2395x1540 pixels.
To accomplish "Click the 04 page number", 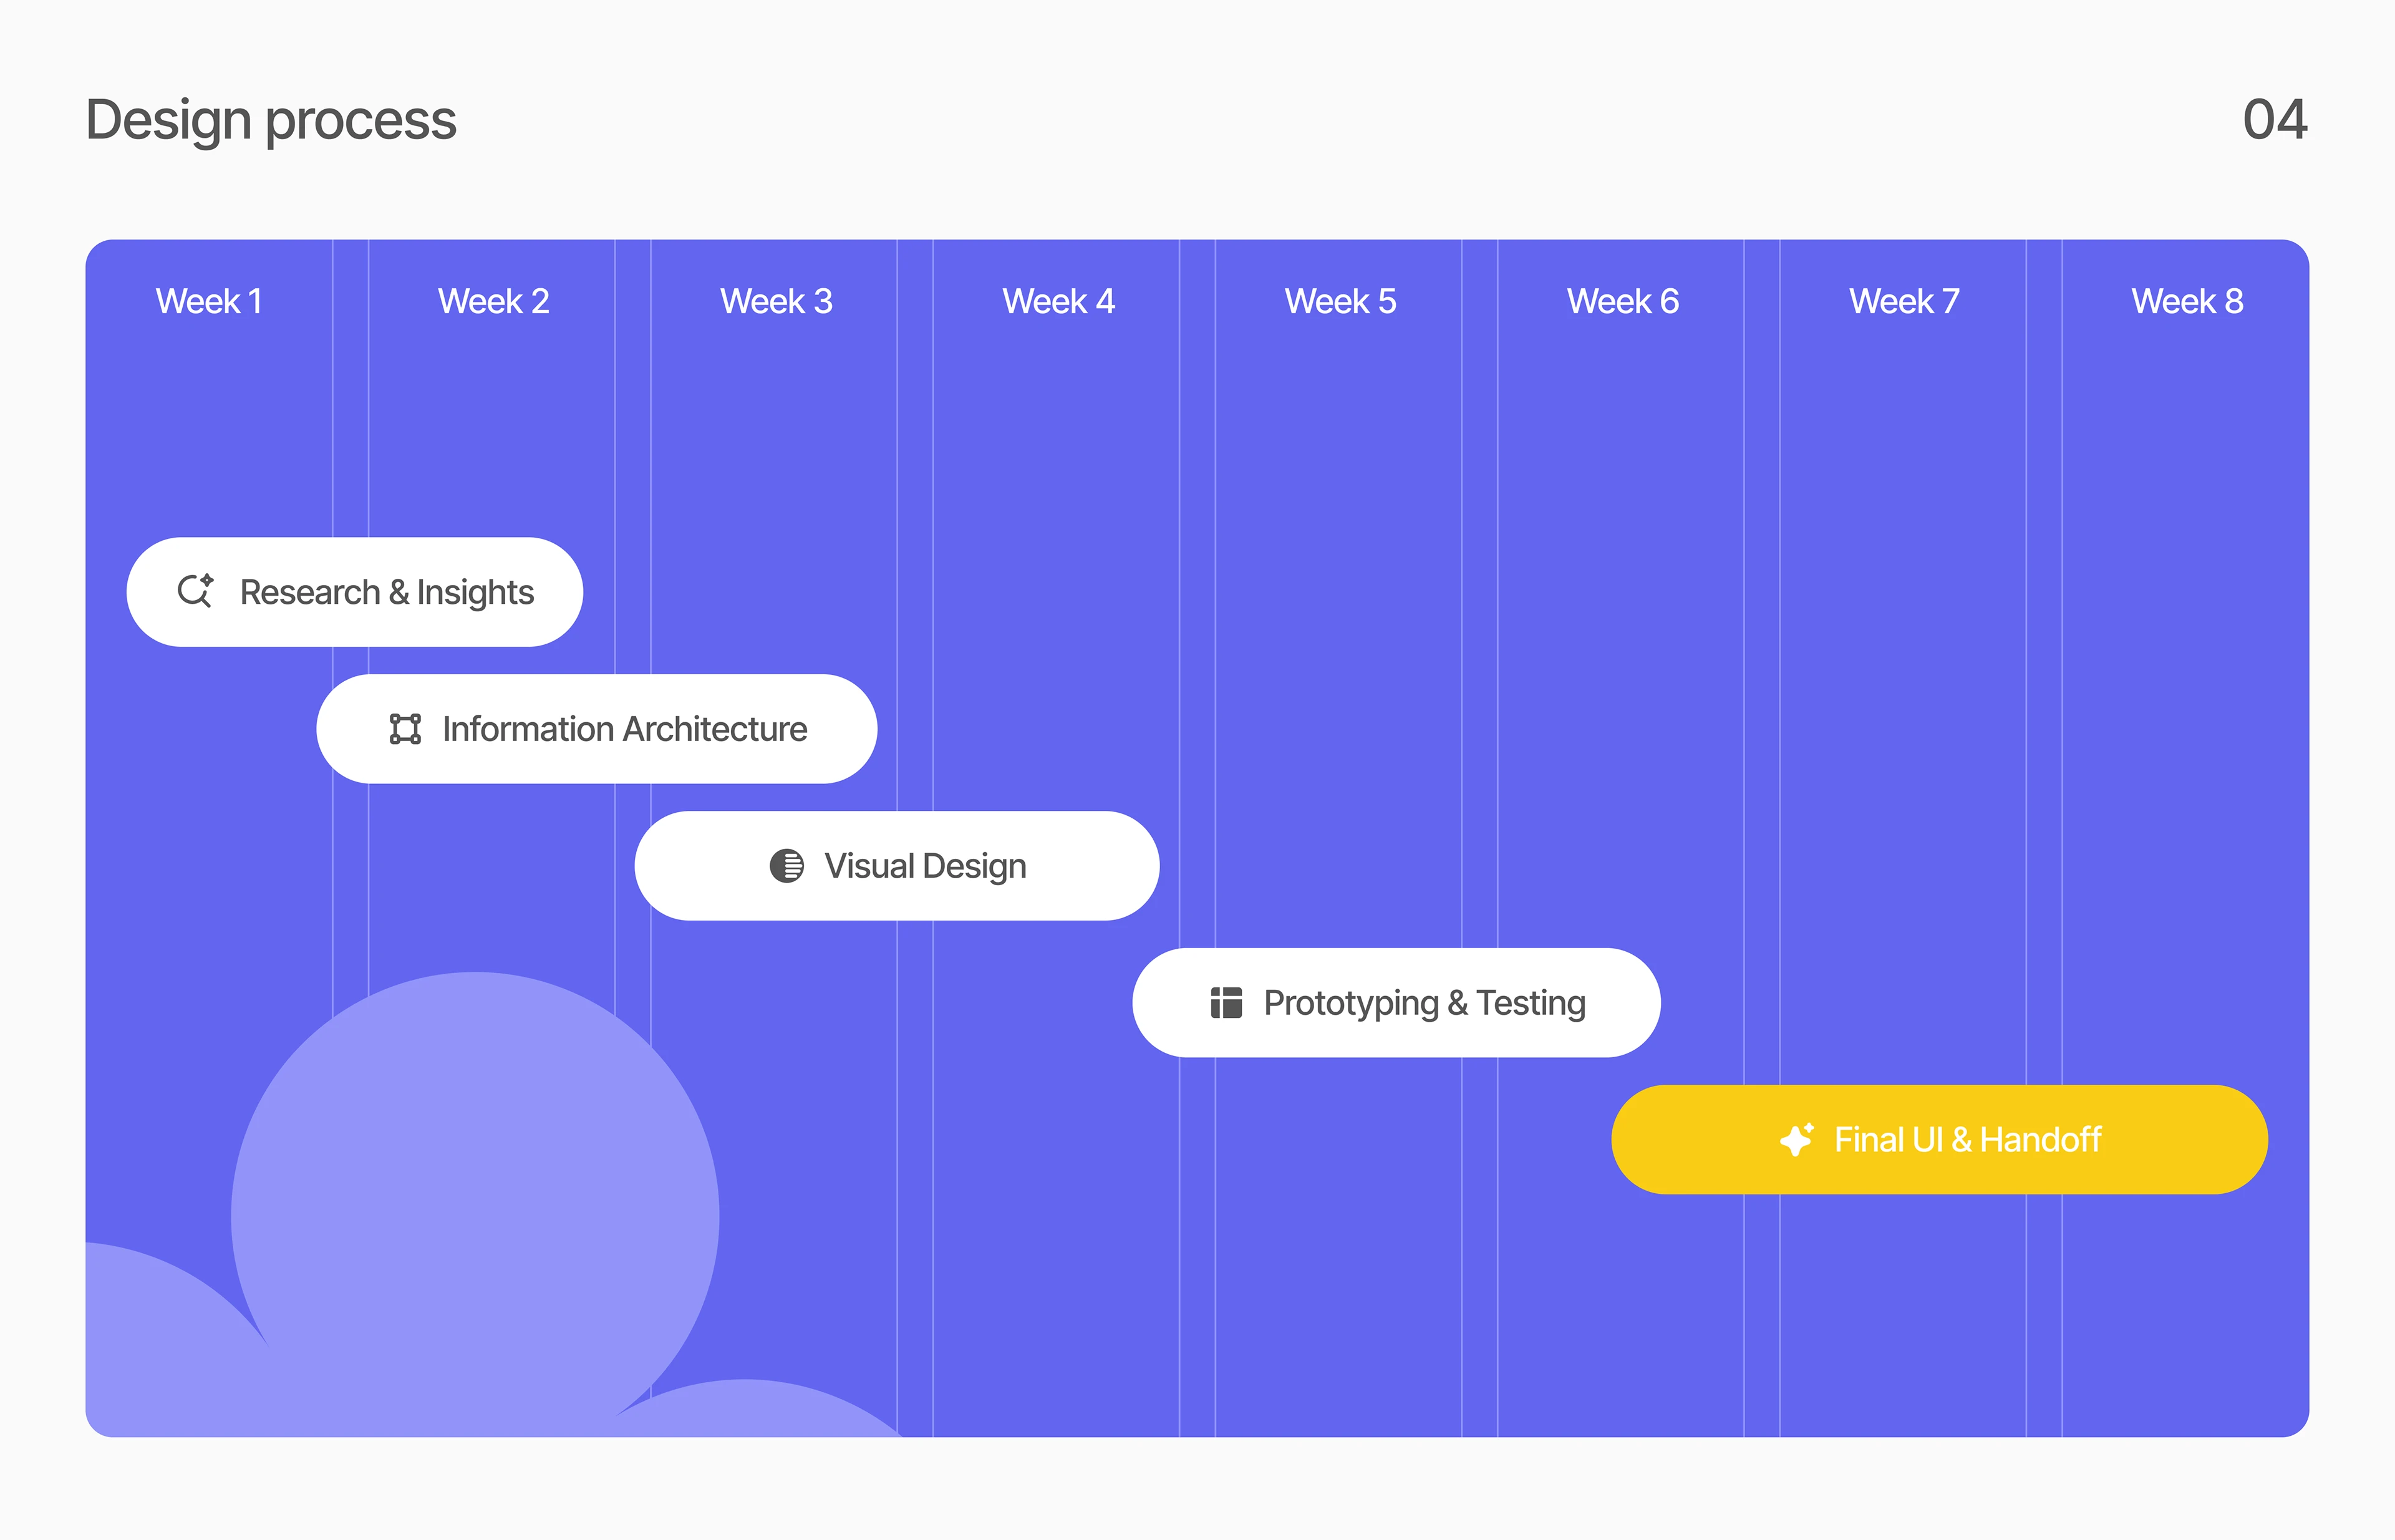I will pyautogui.click(x=2274, y=120).
